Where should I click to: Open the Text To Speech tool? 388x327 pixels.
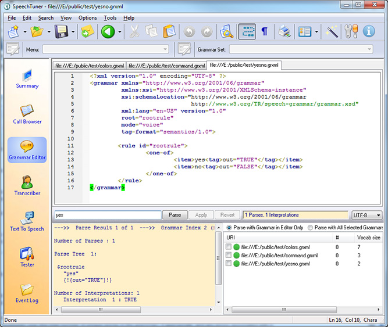click(27, 221)
